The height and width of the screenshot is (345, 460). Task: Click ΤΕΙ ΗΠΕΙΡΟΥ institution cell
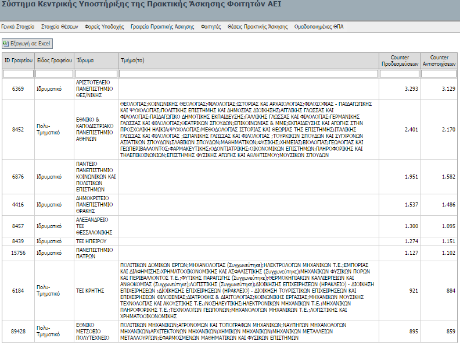click(96, 241)
